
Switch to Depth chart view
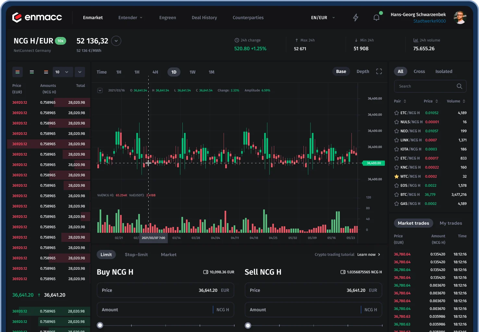click(x=363, y=71)
